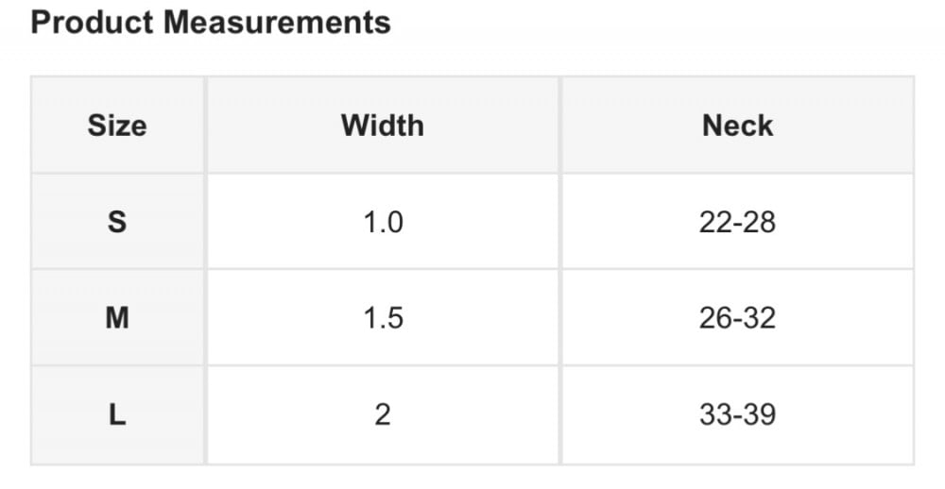Click the M size row label
Image resolution: width=945 pixels, height=489 pixels.
pyautogui.click(x=117, y=318)
